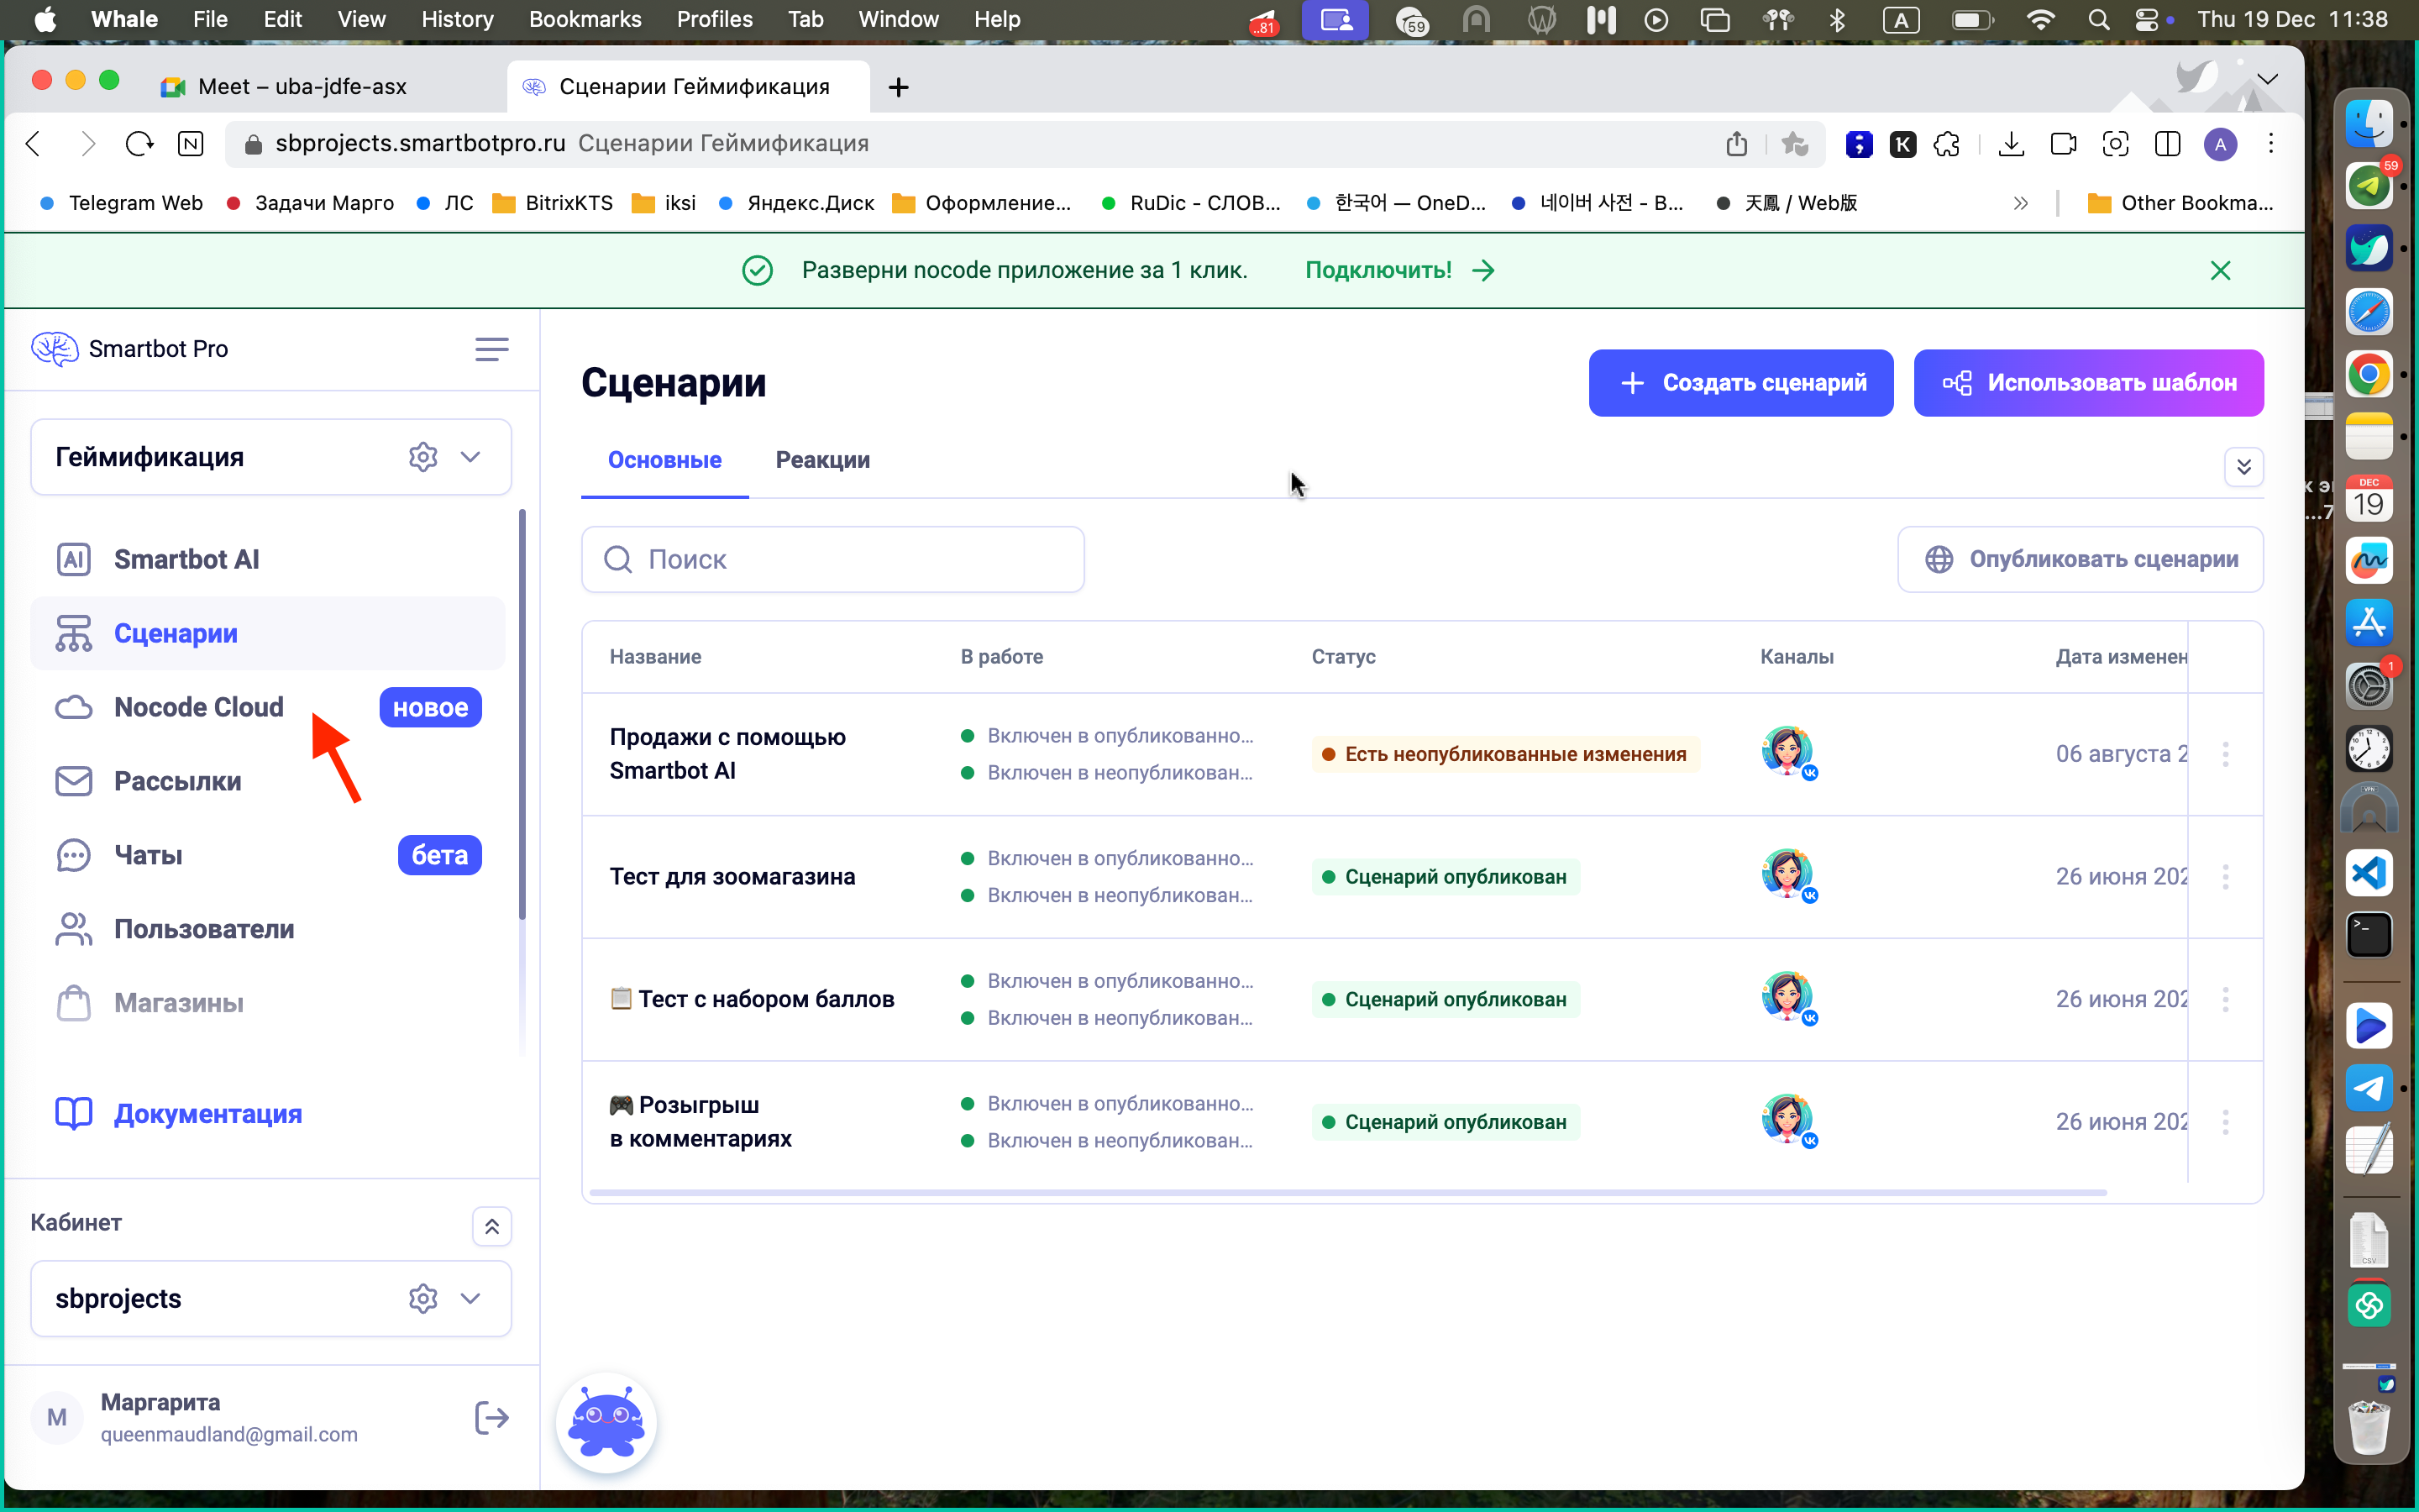Switch to the Основные tab

pyautogui.click(x=664, y=460)
